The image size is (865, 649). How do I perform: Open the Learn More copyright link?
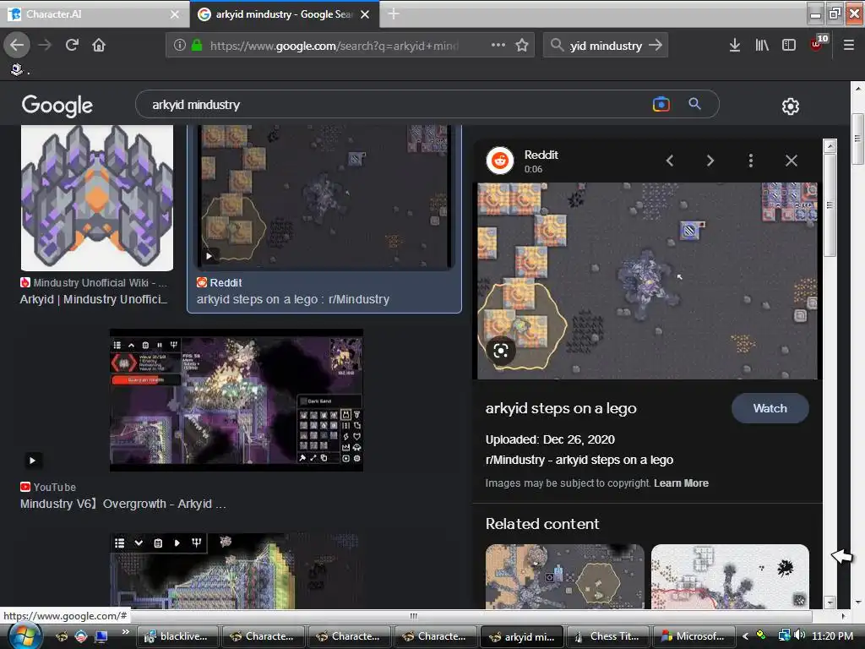(x=681, y=483)
